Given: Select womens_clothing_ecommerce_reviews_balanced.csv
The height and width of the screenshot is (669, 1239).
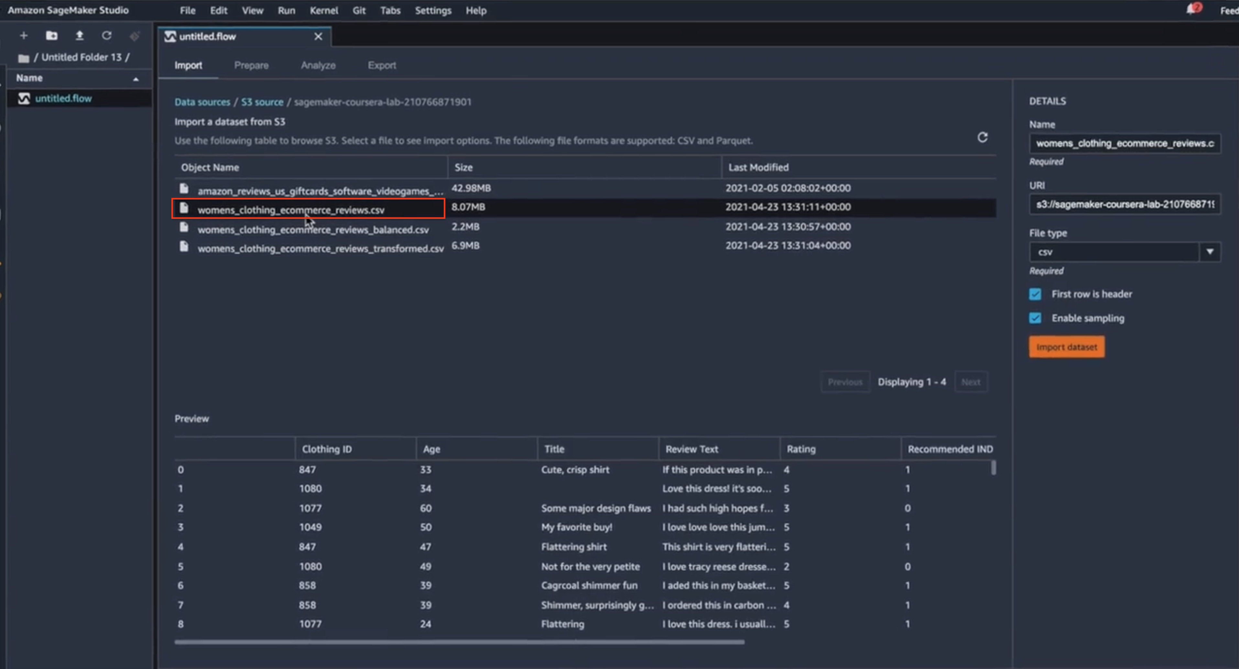Looking at the screenshot, I should (x=313, y=230).
